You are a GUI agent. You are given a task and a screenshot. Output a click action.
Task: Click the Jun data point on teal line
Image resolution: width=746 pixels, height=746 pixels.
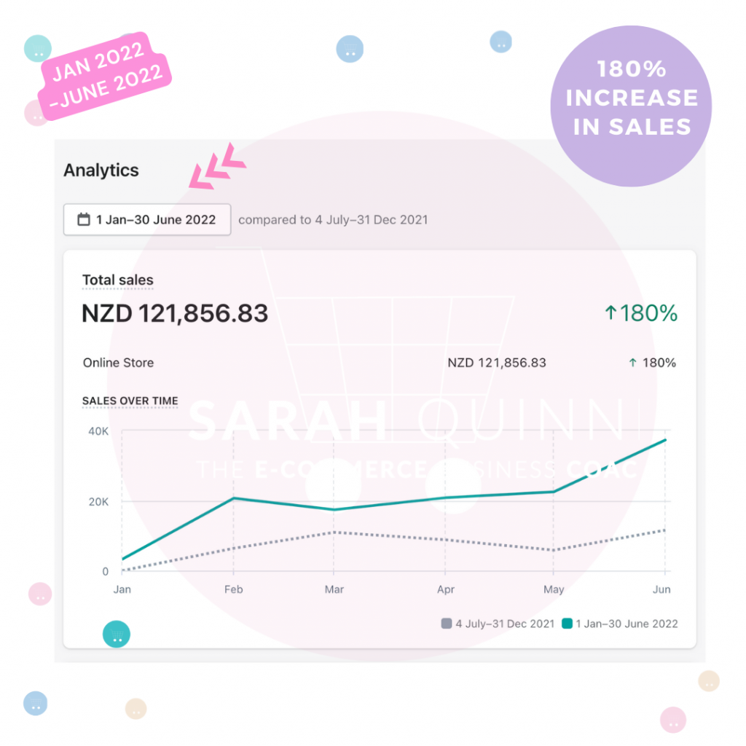(665, 440)
